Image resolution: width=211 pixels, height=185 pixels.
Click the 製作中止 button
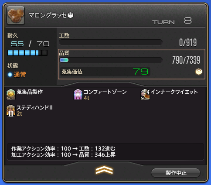point(176,173)
